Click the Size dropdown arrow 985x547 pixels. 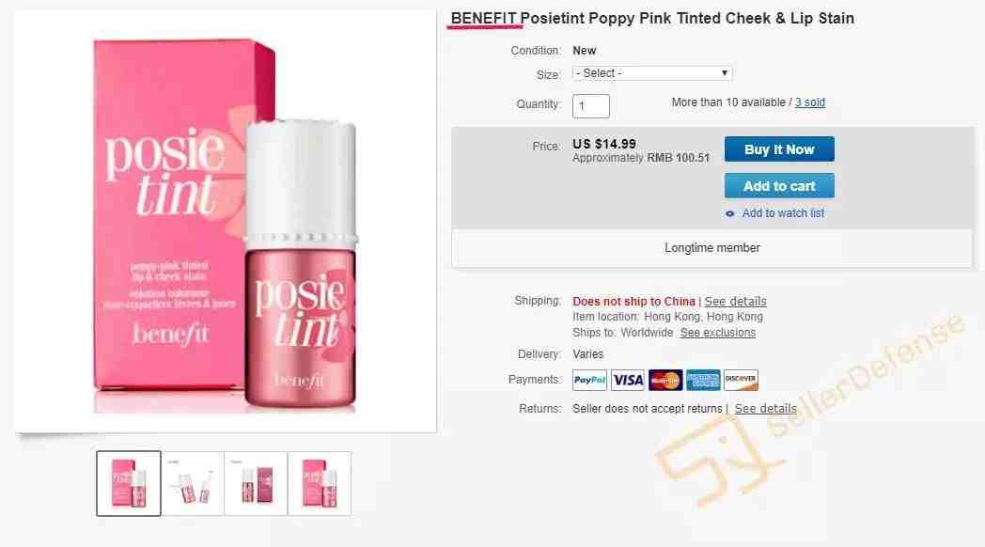click(x=725, y=73)
